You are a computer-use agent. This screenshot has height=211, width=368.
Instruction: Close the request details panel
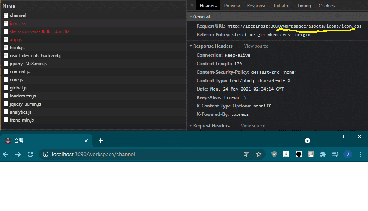tap(192, 5)
